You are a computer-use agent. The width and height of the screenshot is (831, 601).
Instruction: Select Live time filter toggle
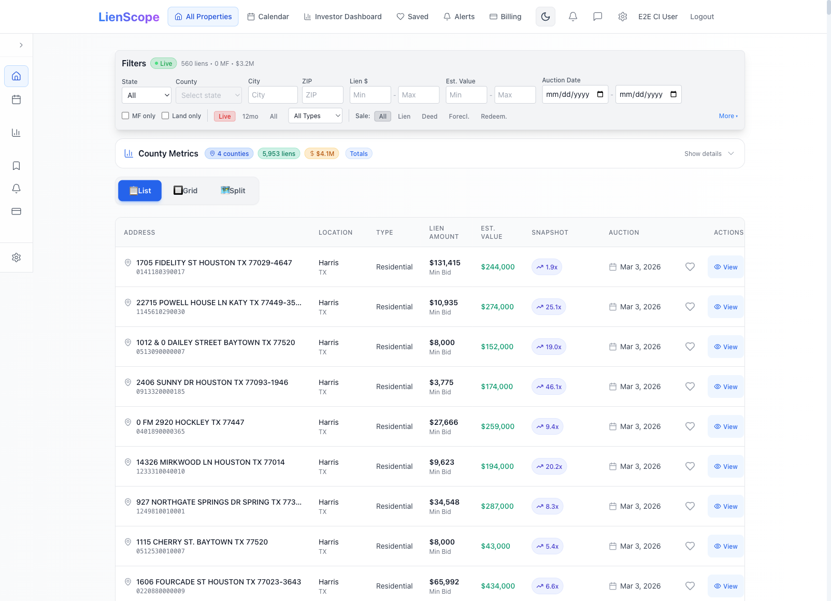[x=225, y=116]
